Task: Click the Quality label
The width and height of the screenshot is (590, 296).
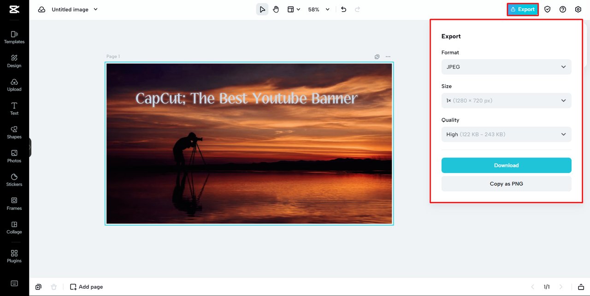Action: click(x=450, y=120)
